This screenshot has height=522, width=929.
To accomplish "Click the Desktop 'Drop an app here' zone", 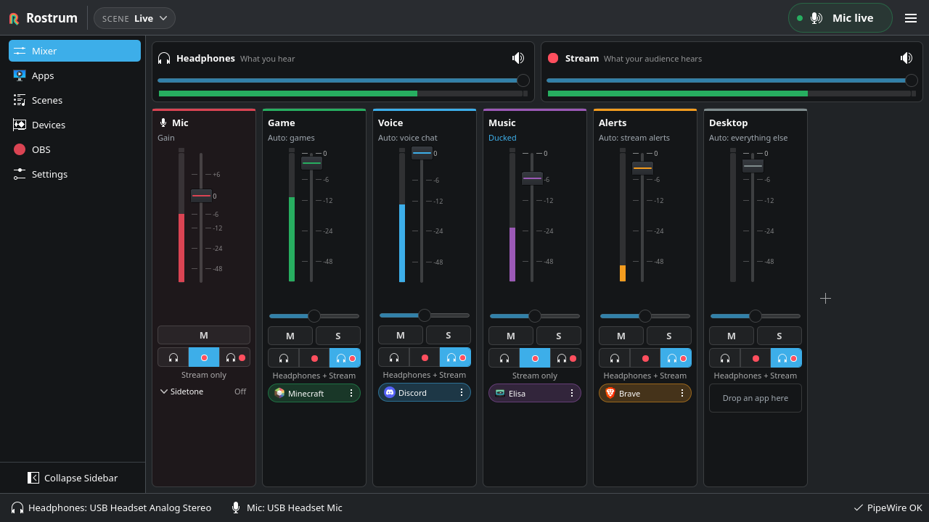I will click(756, 398).
